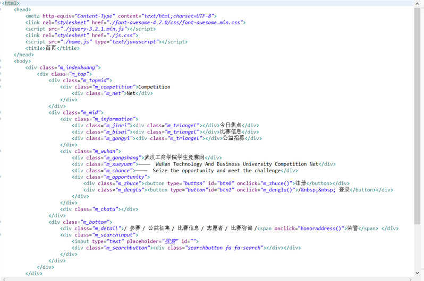Viewport: 424px width, 281px height.
Task: Click the word Competition after m_competition div
Action: coord(154,87)
